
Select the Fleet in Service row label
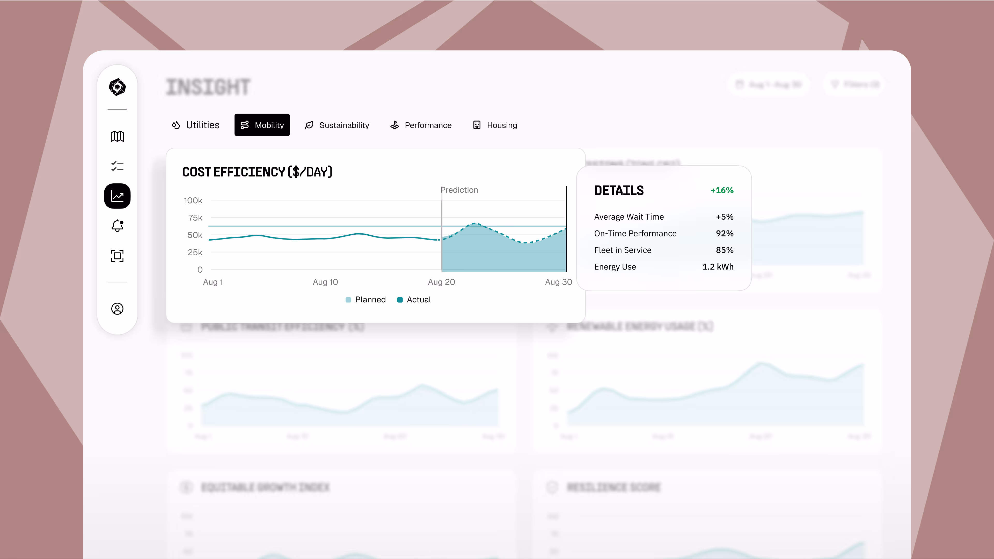[x=623, y=250]
